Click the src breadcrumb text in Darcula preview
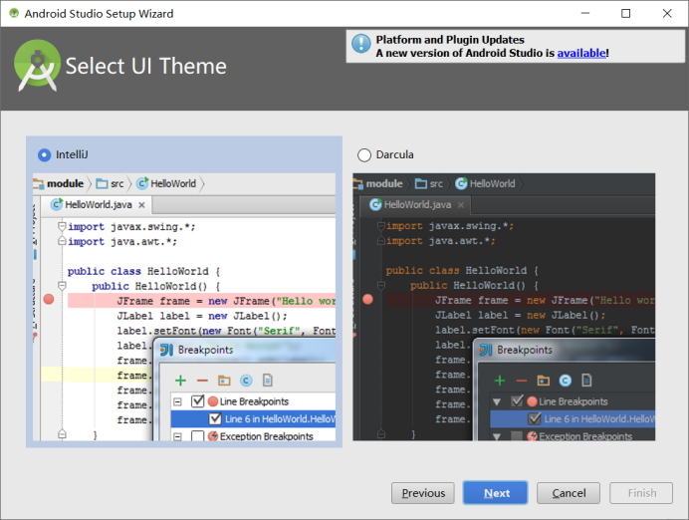The image size is (689, 520). [436, 183]
